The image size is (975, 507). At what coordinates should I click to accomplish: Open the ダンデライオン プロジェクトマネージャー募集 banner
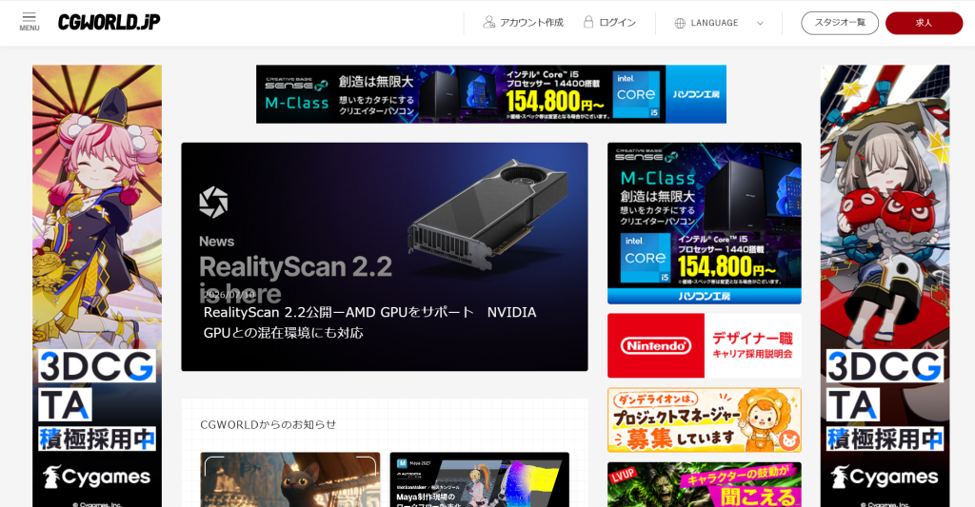(x=705, y=420)
